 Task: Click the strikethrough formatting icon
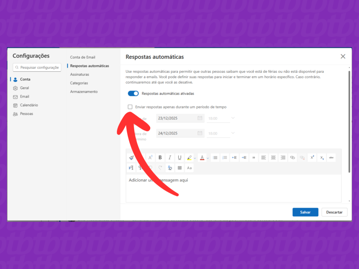coord(331,157)
